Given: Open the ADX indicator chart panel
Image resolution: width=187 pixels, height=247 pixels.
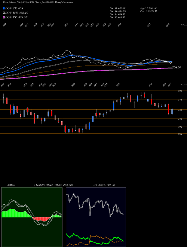Looking at the screenshot, I should pos(96,217).
